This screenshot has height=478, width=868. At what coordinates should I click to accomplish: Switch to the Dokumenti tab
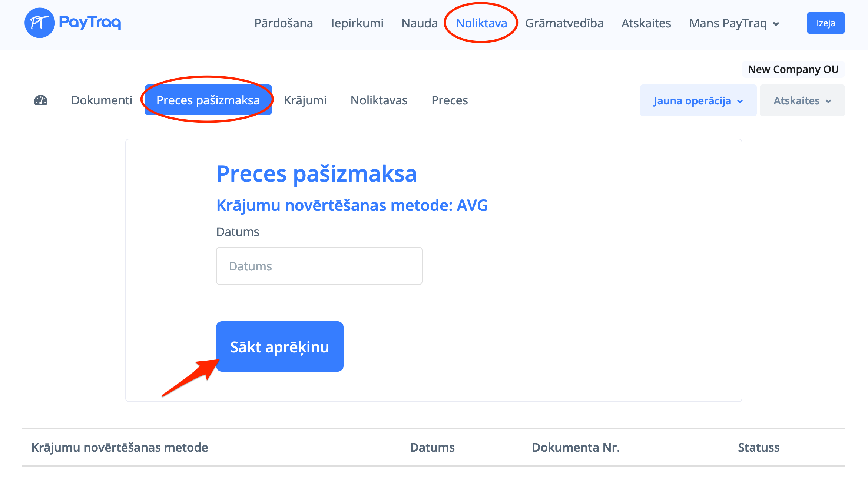click(102, 100)
